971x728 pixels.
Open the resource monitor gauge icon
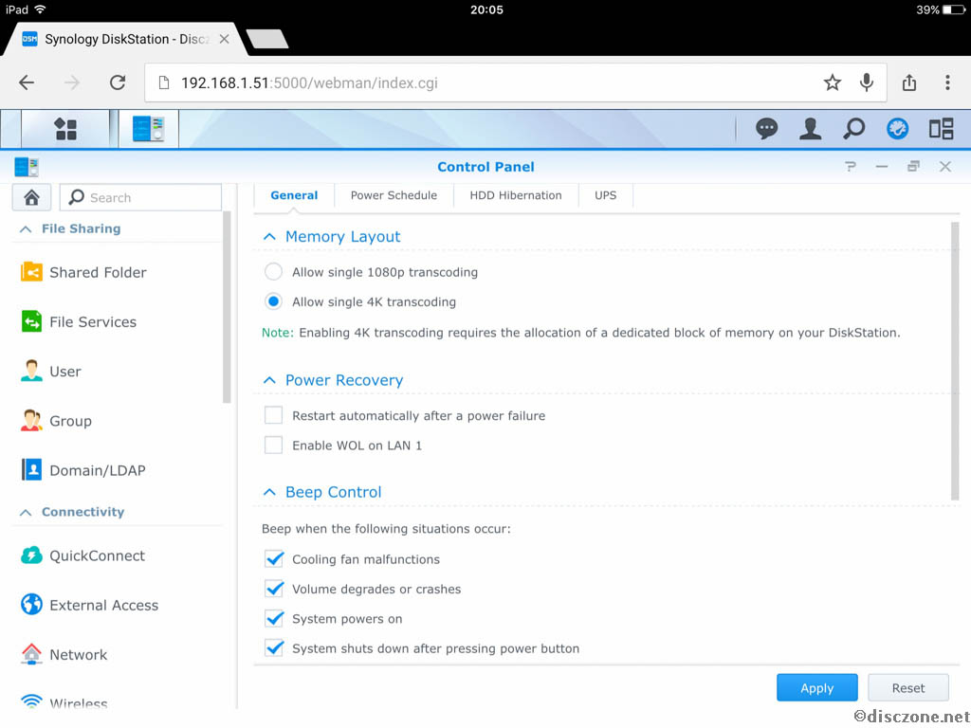[x=897, y=129]
